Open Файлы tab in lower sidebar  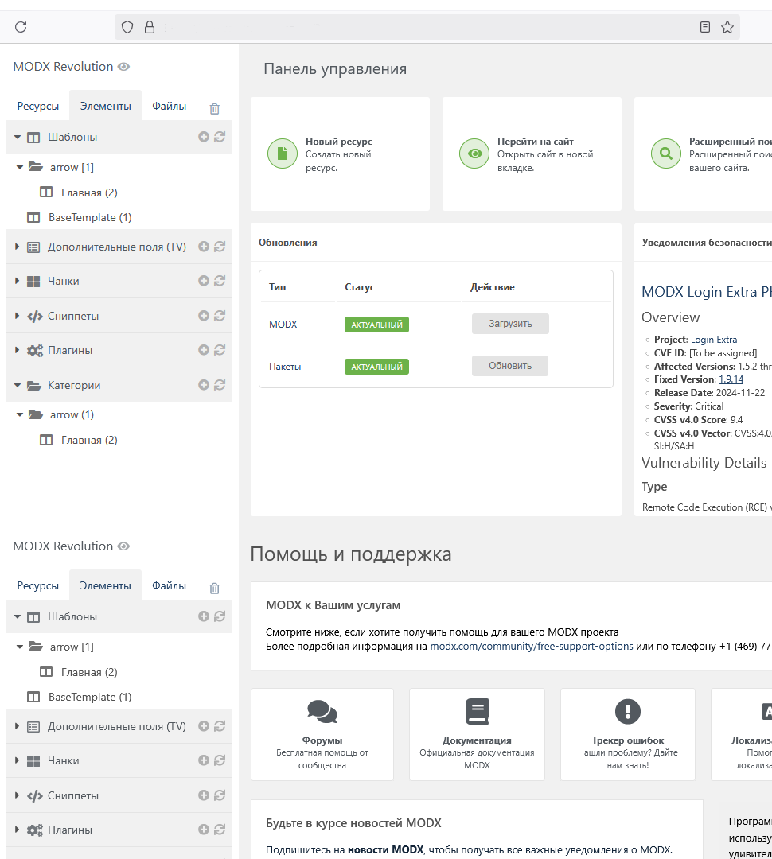(169, 585)
